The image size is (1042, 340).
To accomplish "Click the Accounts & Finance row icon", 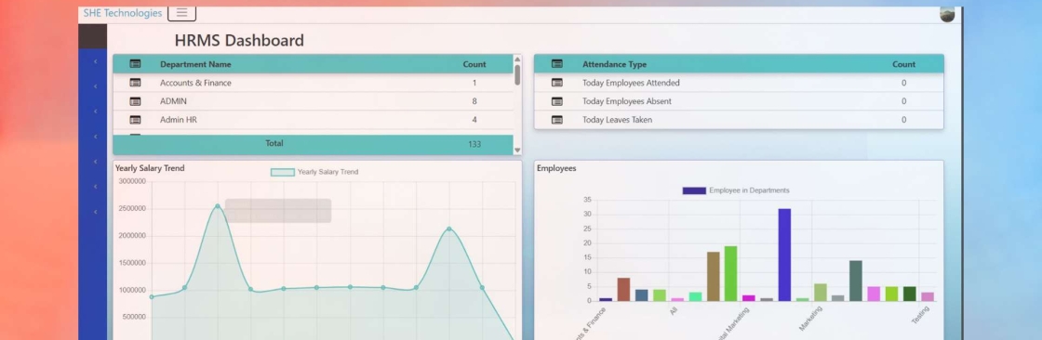I will point(135,83).
